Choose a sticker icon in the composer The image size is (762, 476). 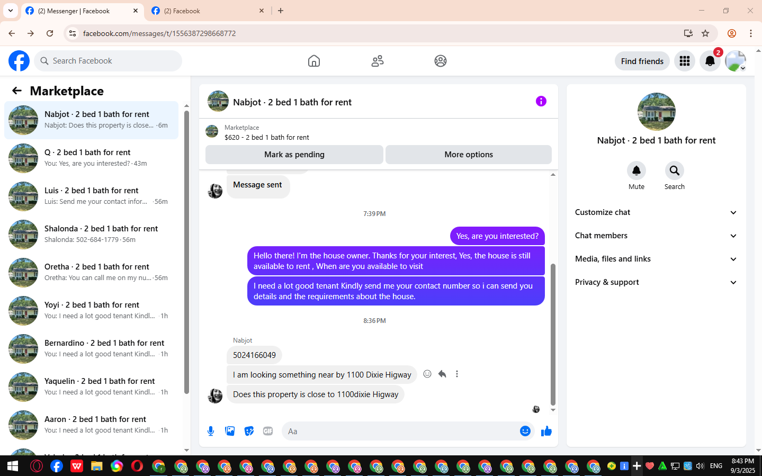(249, 431)
